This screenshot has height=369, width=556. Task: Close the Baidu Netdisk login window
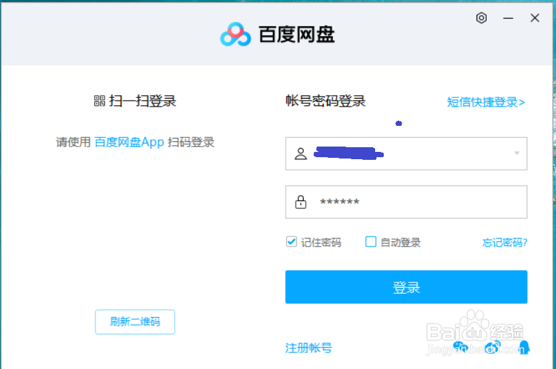(x=535, y=18)
